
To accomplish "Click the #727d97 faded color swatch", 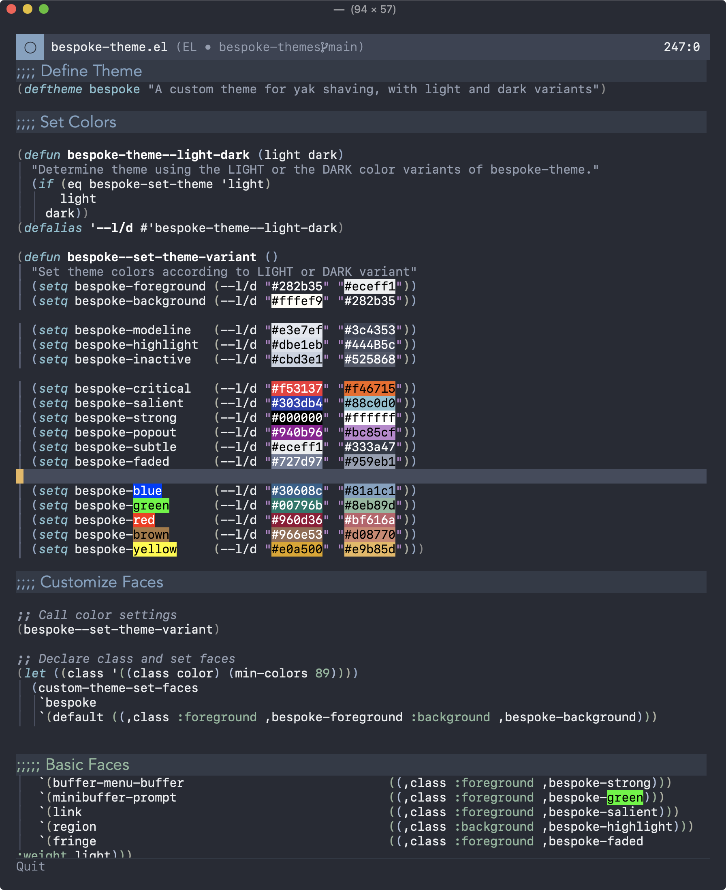I will tap(297, 462).
